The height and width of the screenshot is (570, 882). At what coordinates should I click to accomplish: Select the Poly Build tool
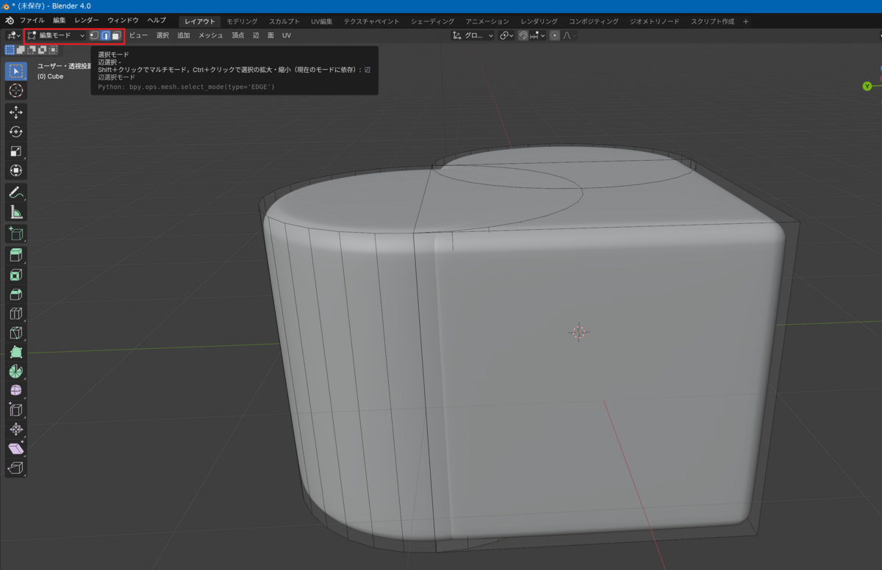15,353
